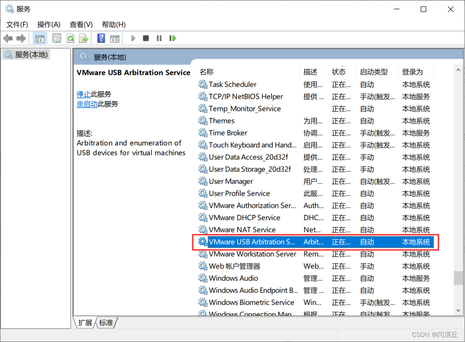Viewport: 465px width, 342px height.
Task: Open the Help question mark icon
Action: pyautogui.click(x=101, y=38)
